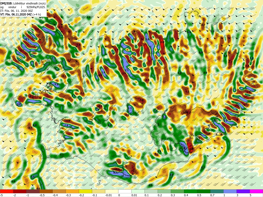The image size is (263, 197).
Task: Click the '1.0' value label on the map
Action: coord(252,58)
